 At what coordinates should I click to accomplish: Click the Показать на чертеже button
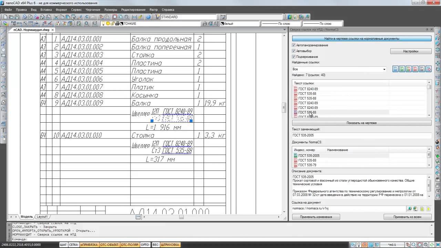(362, 123)
